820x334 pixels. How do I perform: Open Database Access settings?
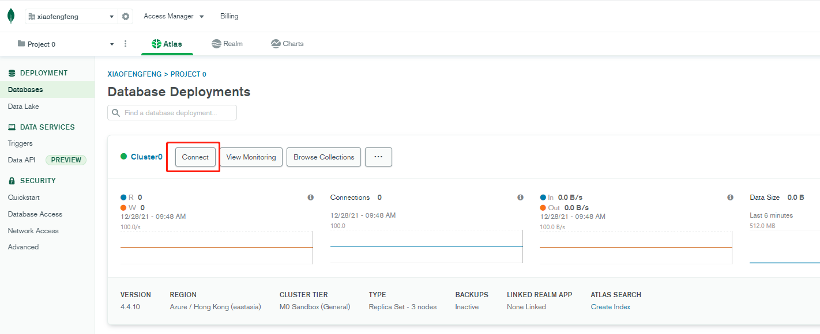(x=35, y=214)
